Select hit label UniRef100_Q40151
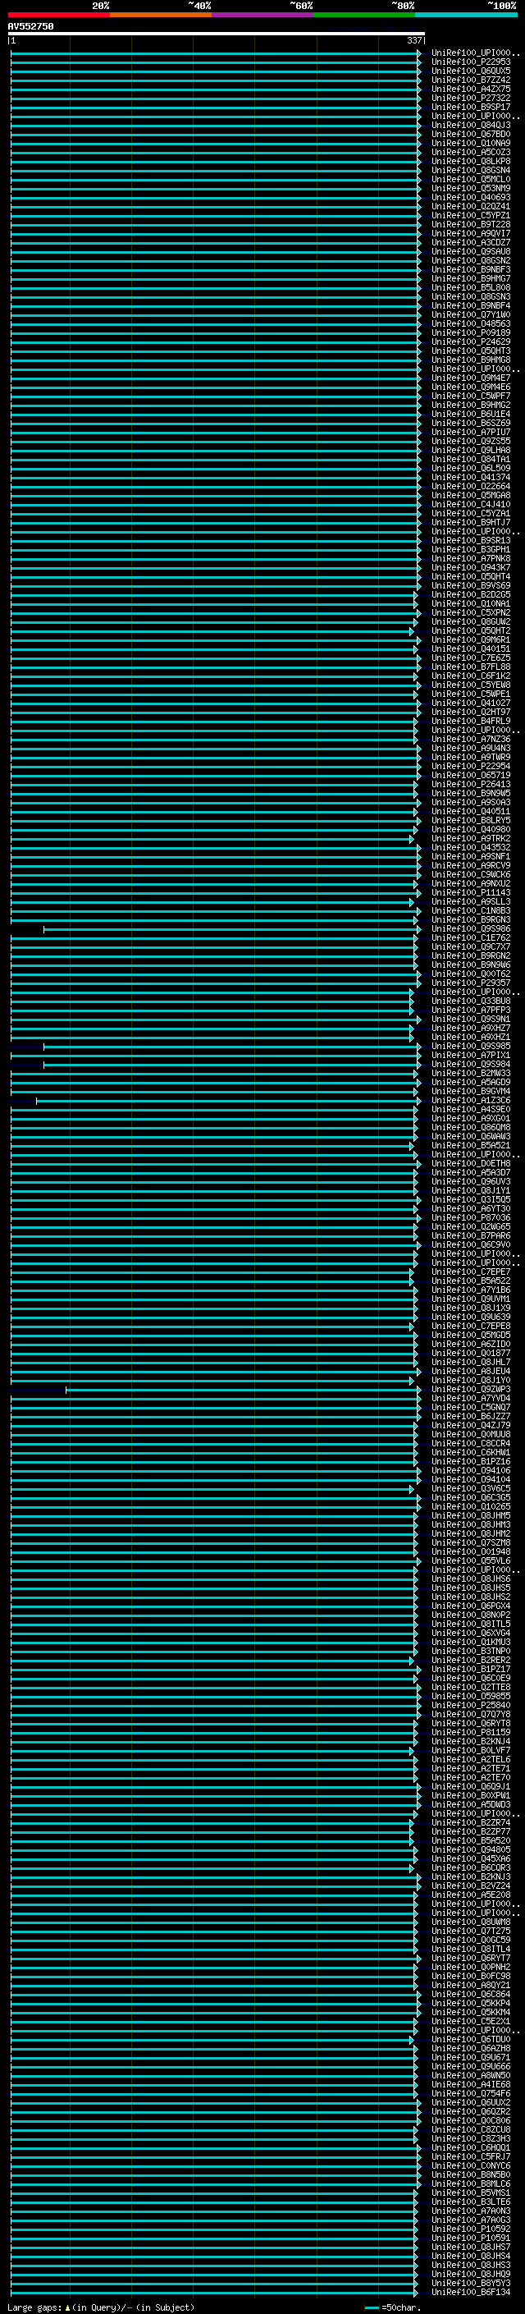The width and height of the screenshot is (525, 2314). 471,648
